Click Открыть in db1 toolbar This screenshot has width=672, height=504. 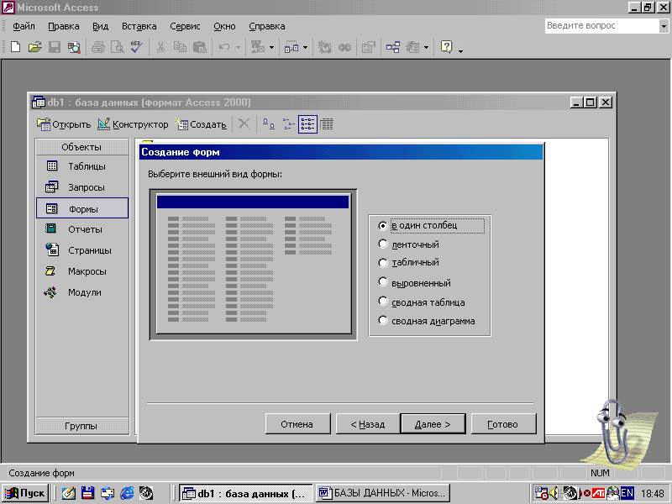pyautogui.click(x=64, y=124)
